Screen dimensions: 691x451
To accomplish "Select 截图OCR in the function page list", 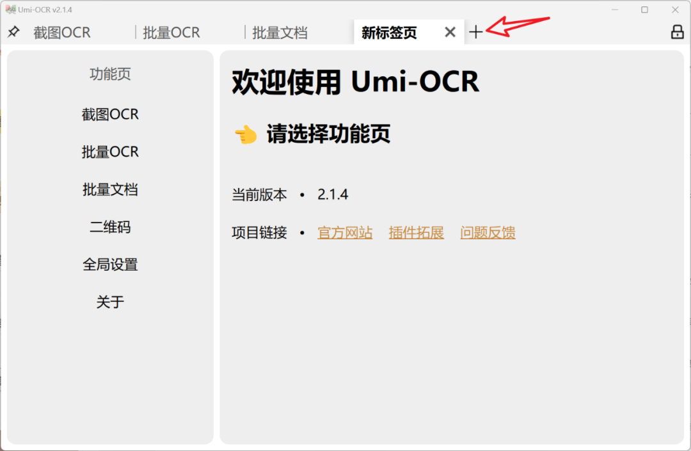I will pos(110,114).
